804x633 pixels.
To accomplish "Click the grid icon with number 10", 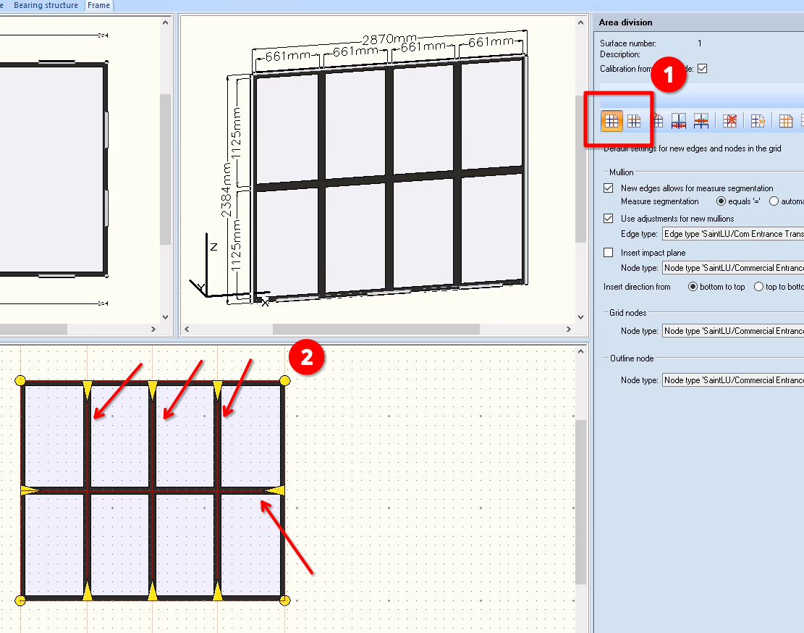I will 758,121.
